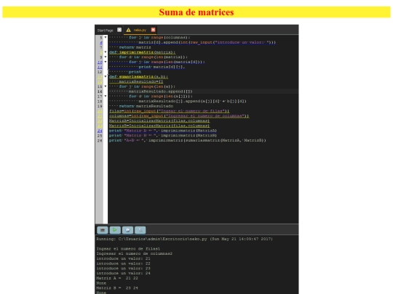Click the 'filas=int(raw_input(...' code line

pos(169,111)
